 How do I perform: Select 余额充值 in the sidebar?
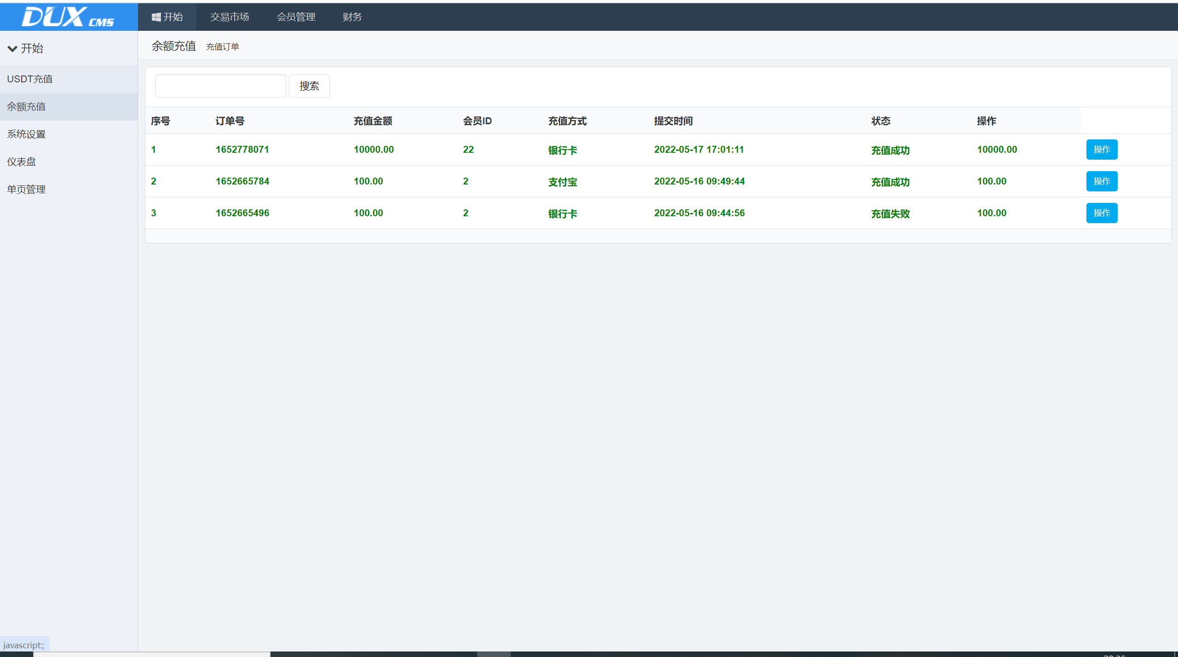pos(26,107)
